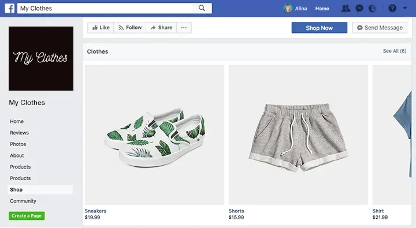Expand the account dropdown arrow
Viewport: 416px width, 228px height.
[x=405, y=8]
